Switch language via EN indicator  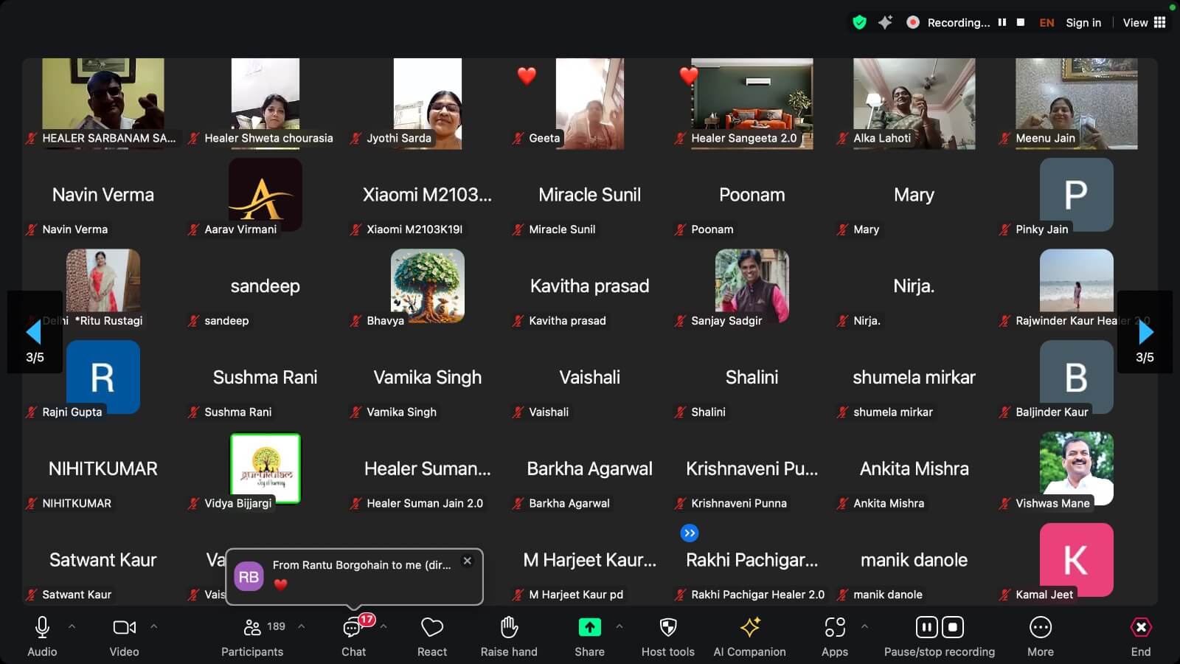click(1047, 23)
